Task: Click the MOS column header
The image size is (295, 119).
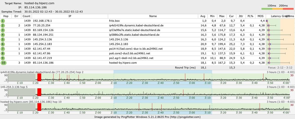Action: tap(260, 16)
